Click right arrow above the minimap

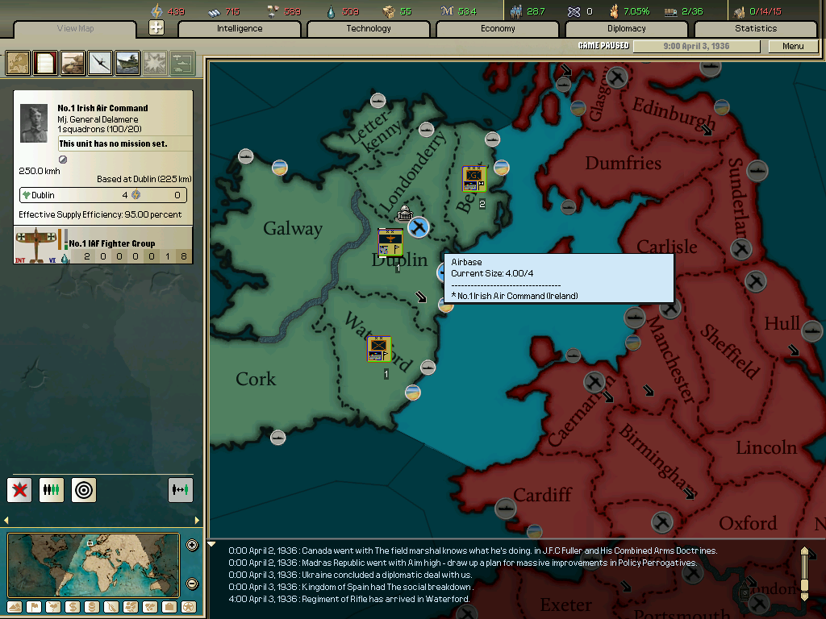[x=197, y=521]
